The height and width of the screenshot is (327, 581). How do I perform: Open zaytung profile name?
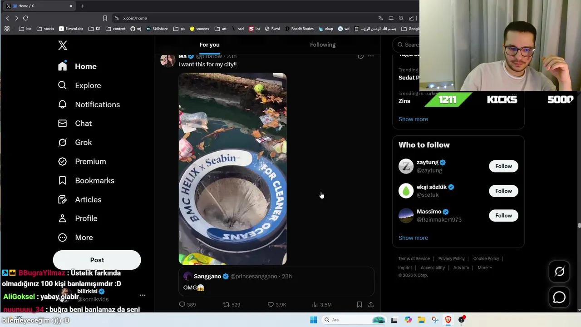click(428, 162)
